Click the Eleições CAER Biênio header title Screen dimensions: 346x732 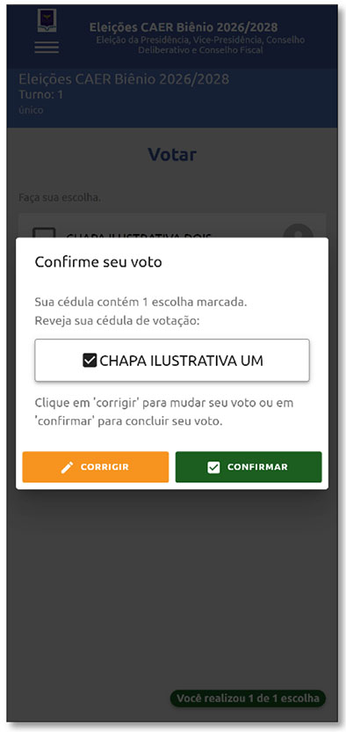[184, 27]
